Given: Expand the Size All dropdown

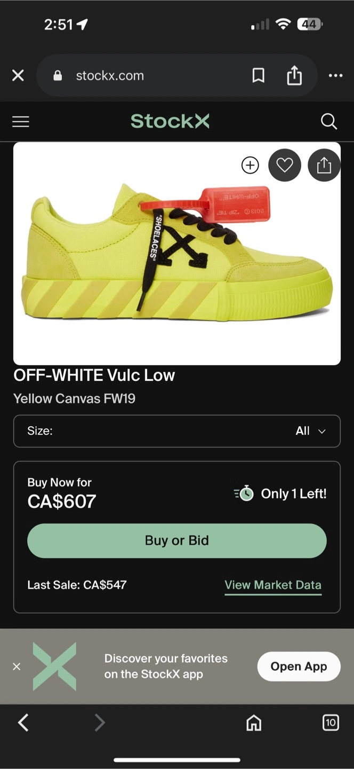Looking at the screenshot, I should 177,431.
